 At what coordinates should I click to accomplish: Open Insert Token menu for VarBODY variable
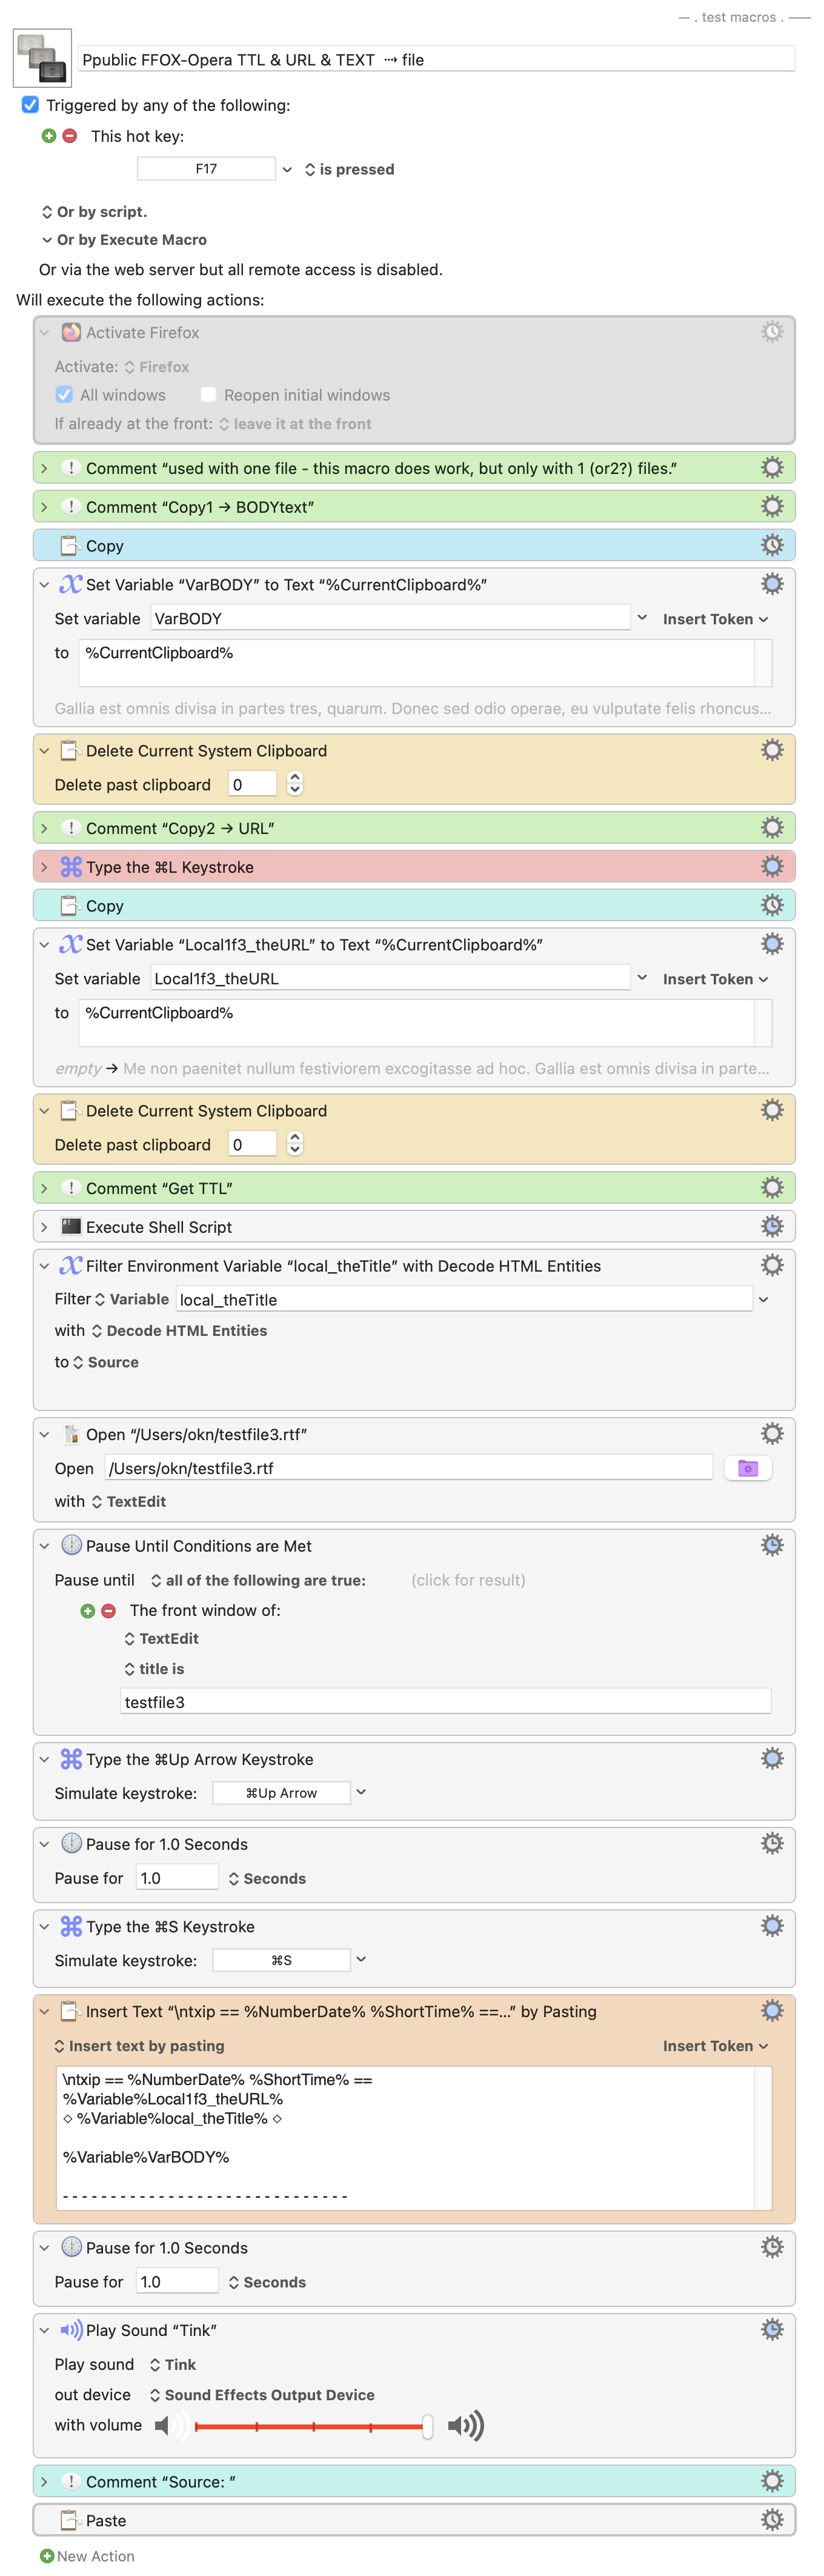714,619
